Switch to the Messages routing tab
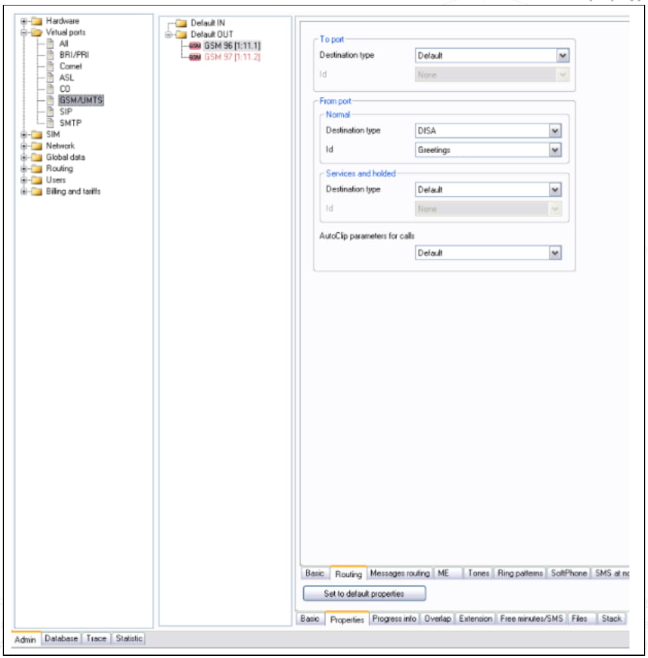Image resolution: width=648 pixels, height=658 pixels. pyautogui.click(x=400, y=574)
